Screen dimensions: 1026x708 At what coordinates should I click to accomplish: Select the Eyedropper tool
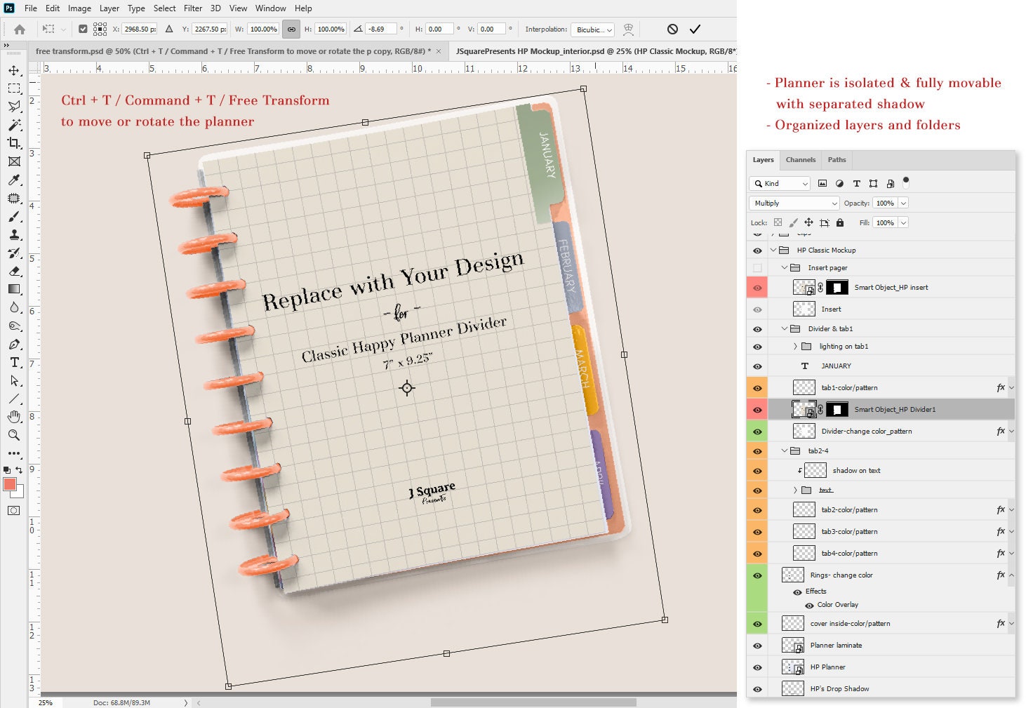click(15, 180)
